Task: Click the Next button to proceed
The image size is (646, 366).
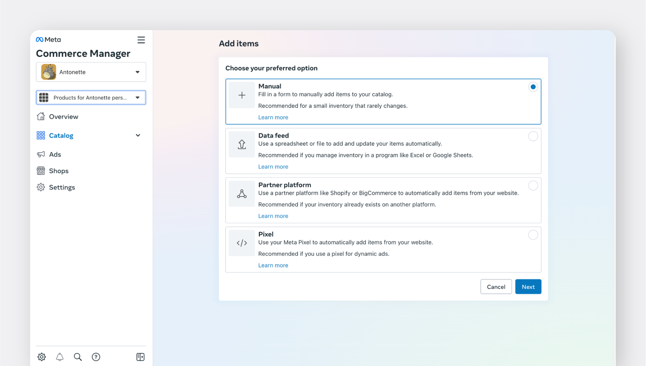Action: coord(528,286)
